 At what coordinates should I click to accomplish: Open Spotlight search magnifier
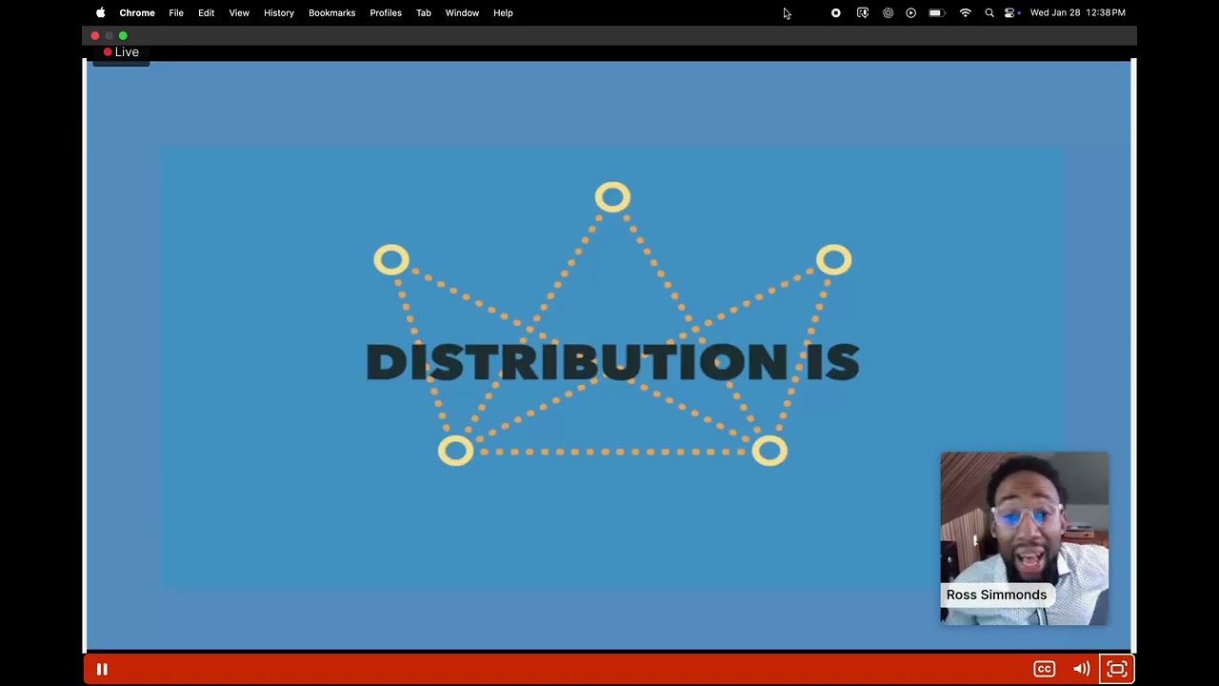[989, 12]
